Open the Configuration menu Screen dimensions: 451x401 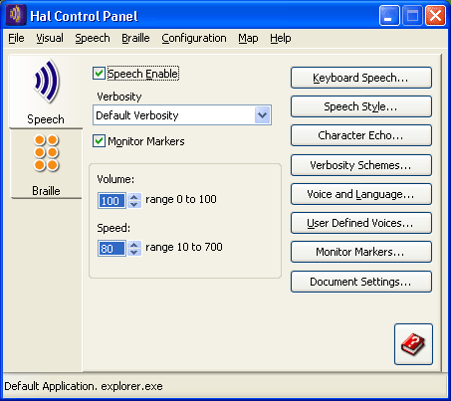pos(194,38)
